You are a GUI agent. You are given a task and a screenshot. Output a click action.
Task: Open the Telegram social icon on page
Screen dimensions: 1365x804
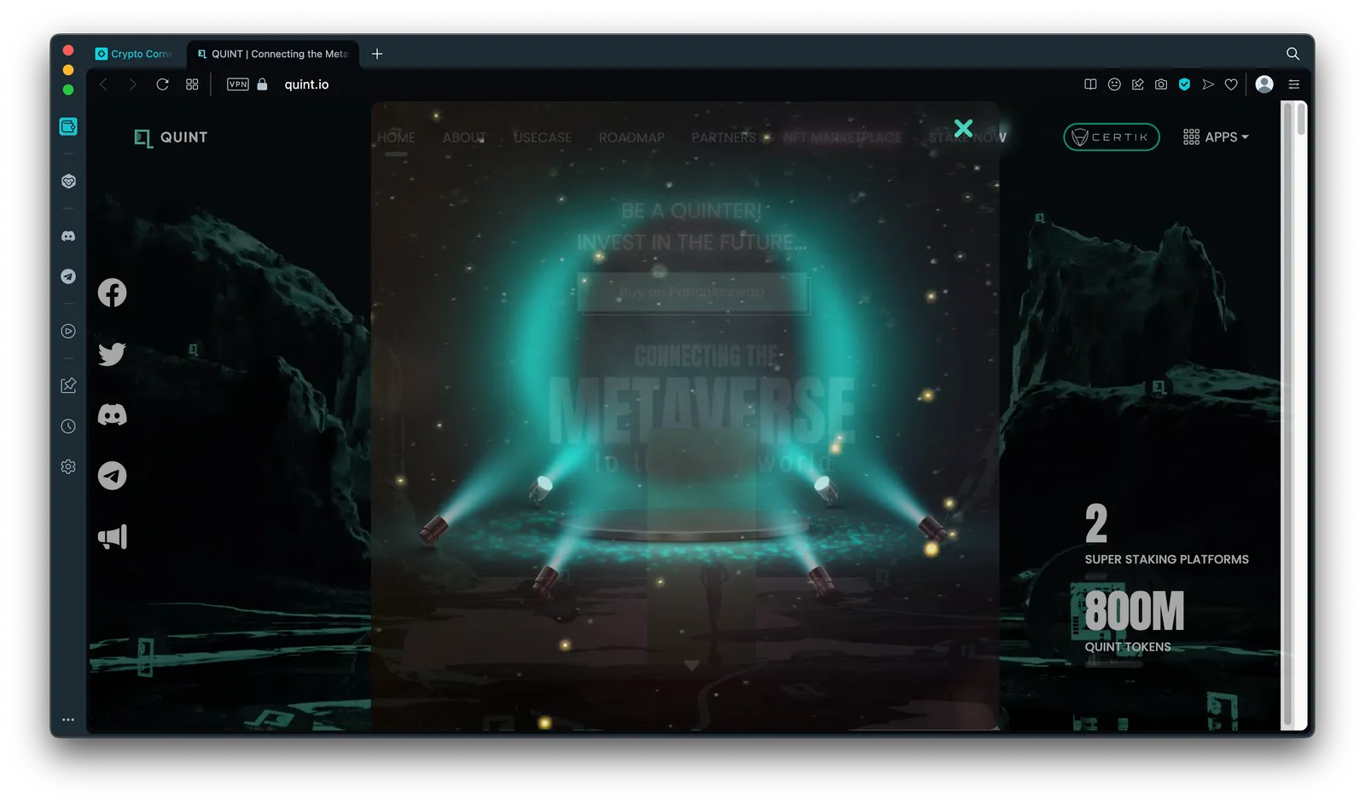112,476
